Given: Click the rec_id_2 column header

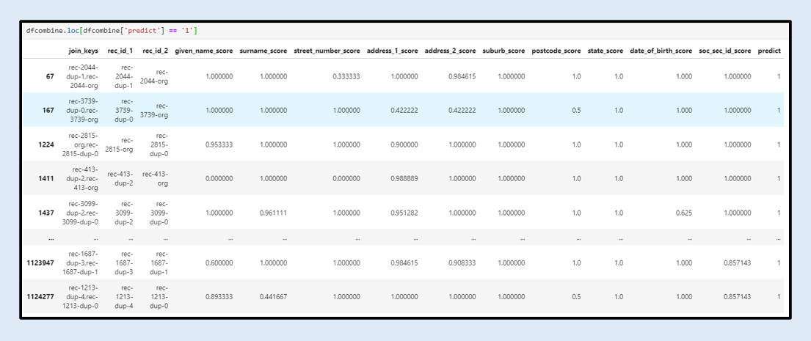Looking at the screenshot, I should tap(155, 51).
